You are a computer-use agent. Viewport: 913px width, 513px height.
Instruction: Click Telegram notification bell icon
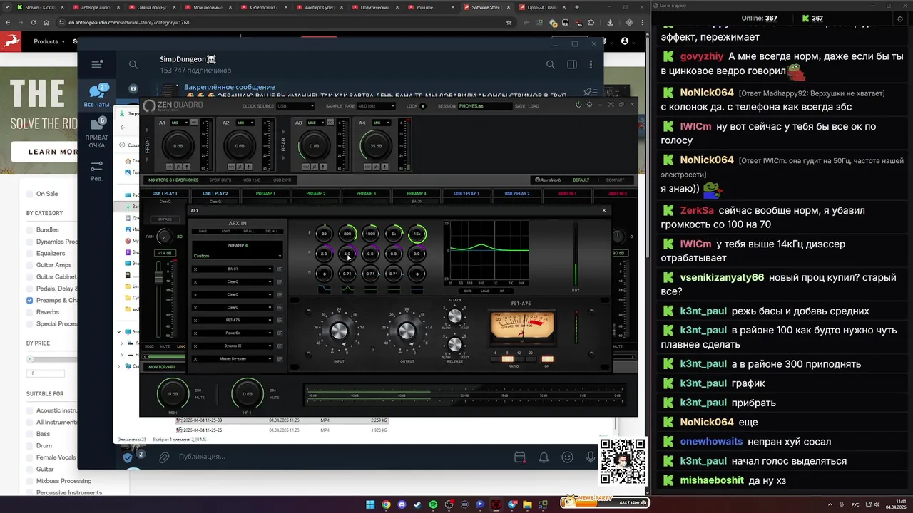tap(544, 457)
